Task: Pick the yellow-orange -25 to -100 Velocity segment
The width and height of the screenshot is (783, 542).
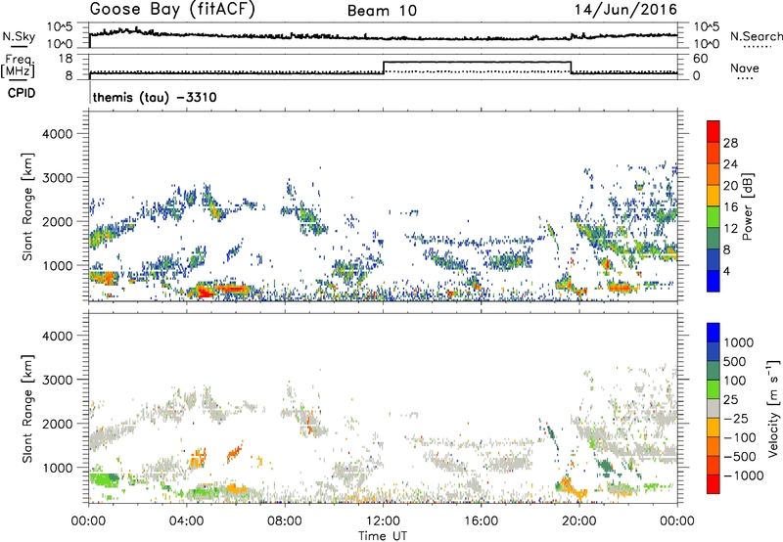Action: (714, 428)
